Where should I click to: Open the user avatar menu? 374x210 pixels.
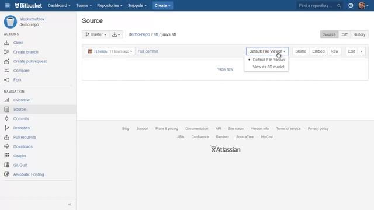[363, 5]
